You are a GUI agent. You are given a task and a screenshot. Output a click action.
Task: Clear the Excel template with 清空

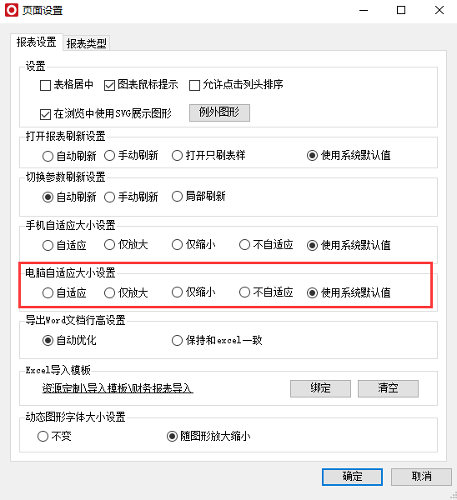(x=388, y=388)
